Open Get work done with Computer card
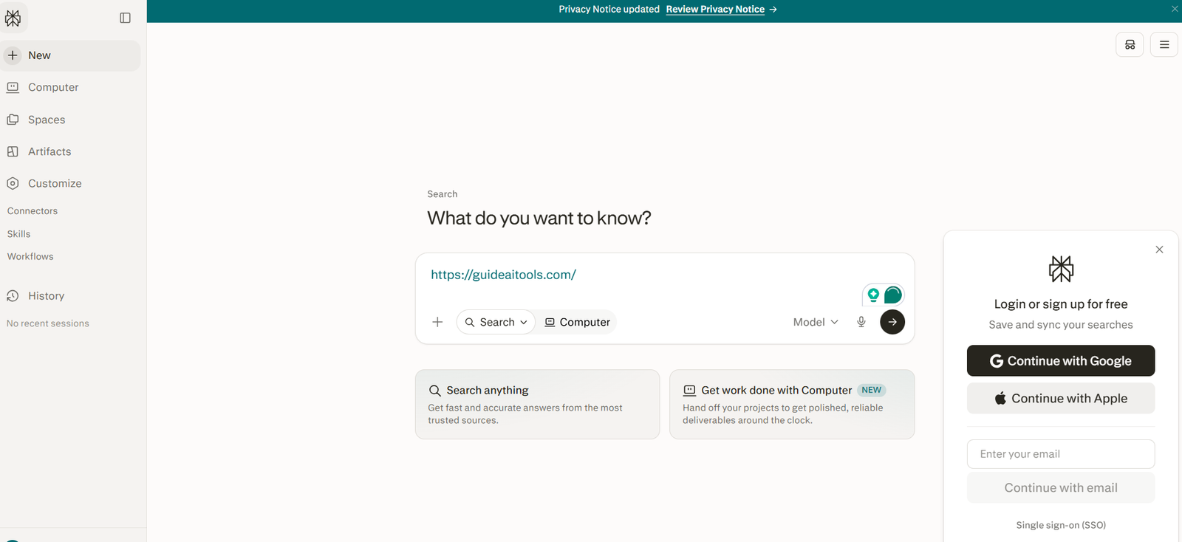The image size is (1182, 542). [x=792, y=405]
